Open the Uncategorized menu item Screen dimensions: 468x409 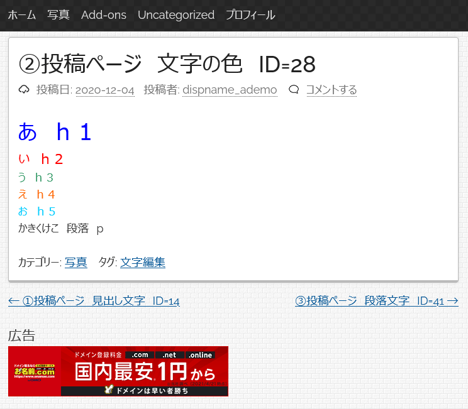(176, 15)
